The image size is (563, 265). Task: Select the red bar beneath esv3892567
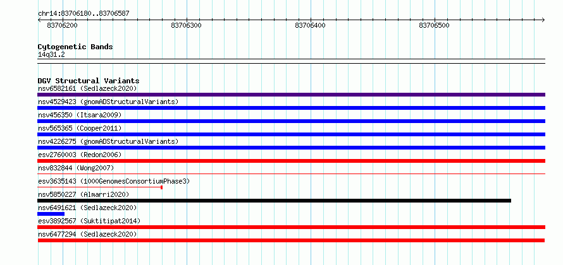tap(291, 227)
